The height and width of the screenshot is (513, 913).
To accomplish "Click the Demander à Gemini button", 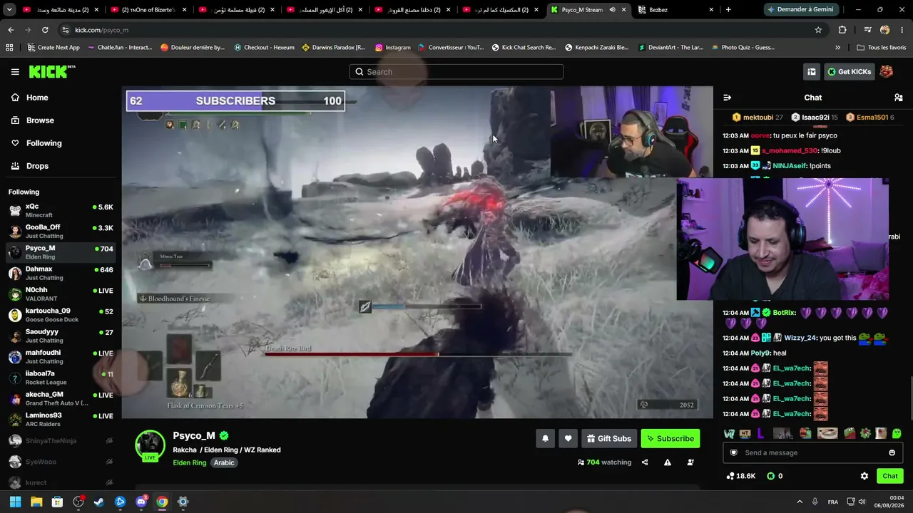I will tap(800, 10).
